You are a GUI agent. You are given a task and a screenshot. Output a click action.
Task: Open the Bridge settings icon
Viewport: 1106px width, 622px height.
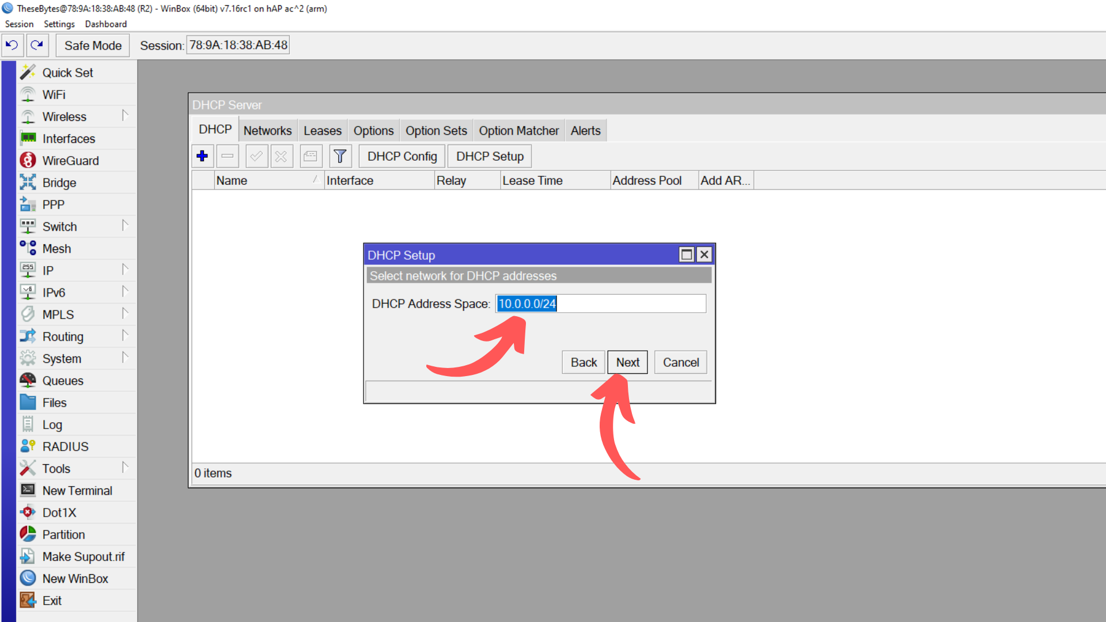(60, 182)
